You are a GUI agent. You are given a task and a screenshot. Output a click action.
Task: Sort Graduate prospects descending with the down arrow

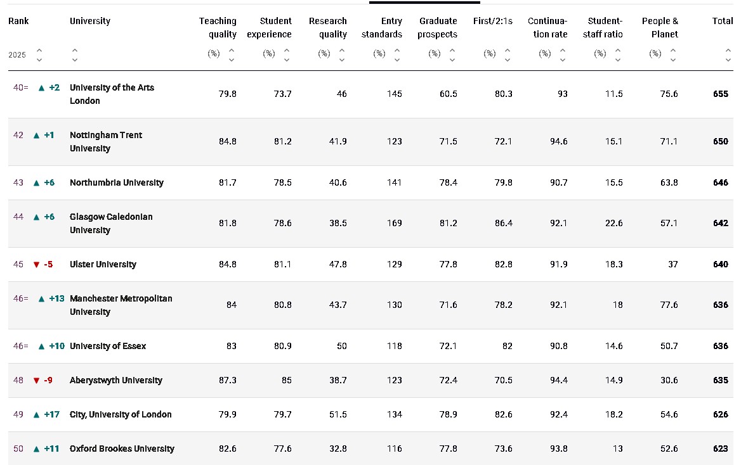[x=452, y=60]
